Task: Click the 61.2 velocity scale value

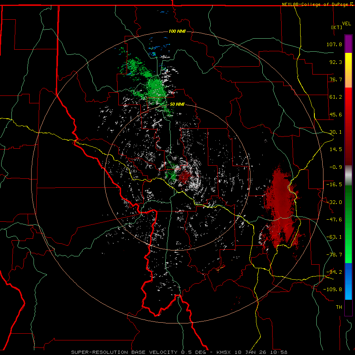Action: (x=336, y=97)
